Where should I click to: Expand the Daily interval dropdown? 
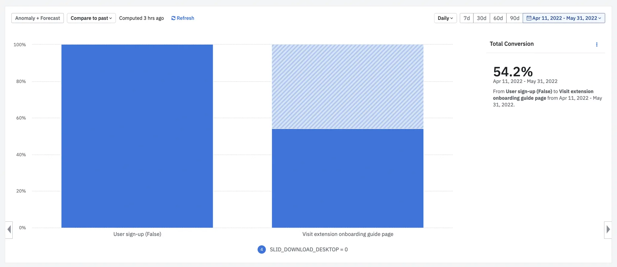click(x=445, y=18)
